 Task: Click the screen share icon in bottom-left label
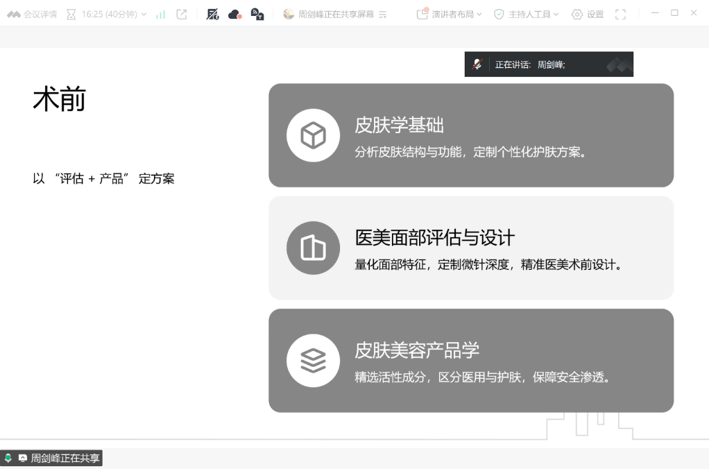point(22,458)
